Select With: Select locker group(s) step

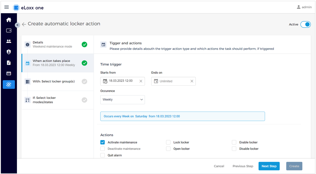(58, 81)
